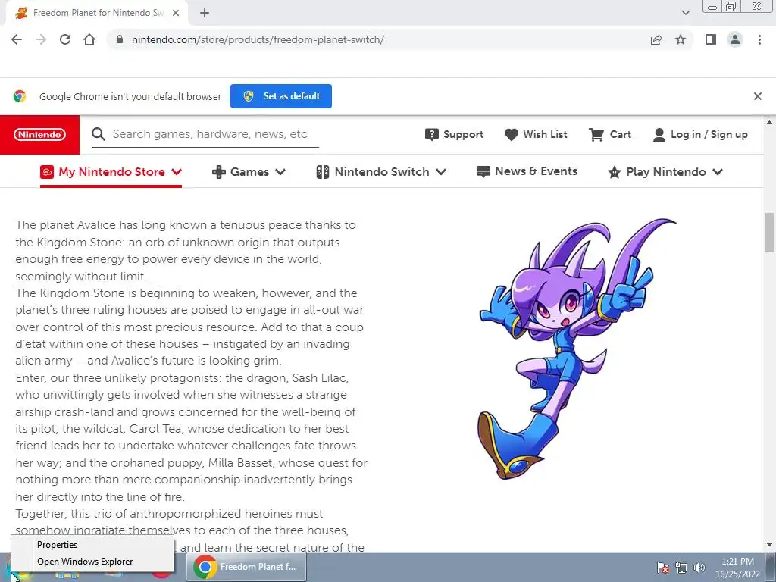Image resolution: width=776 pixels, height=582 pixels.
Task: Select Open Windows Explorer in context menu
Action: tap(92, 562)
